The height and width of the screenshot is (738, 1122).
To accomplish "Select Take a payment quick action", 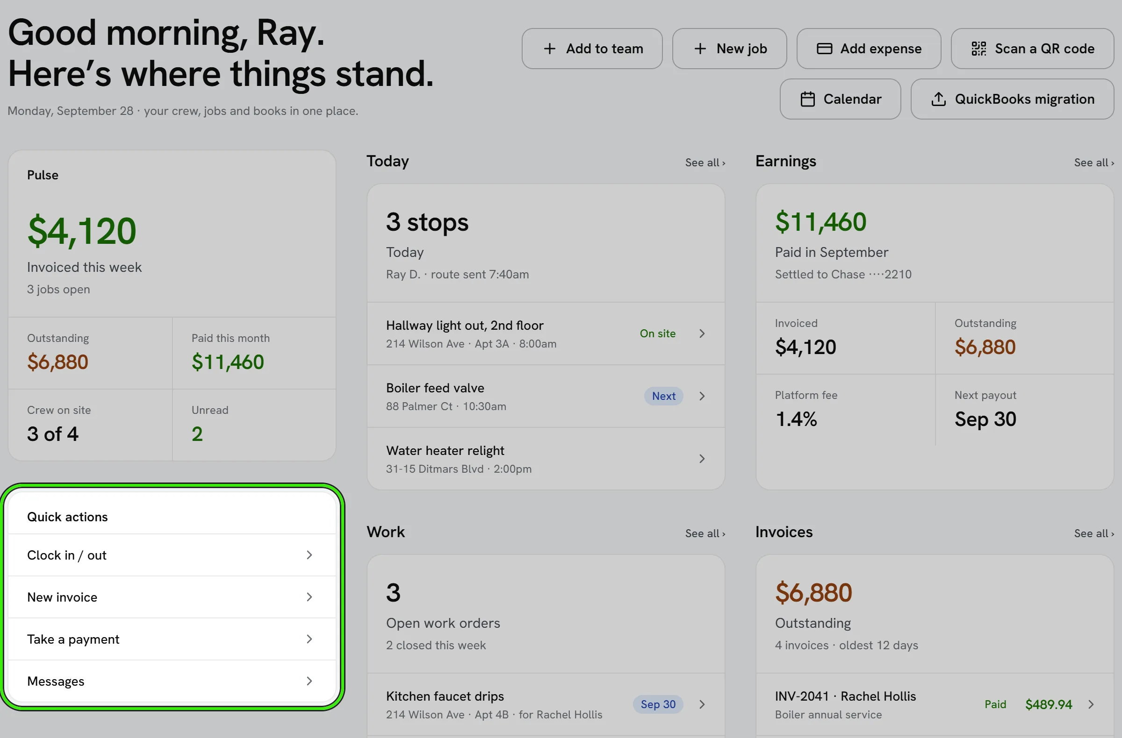I will pos(172,639).
